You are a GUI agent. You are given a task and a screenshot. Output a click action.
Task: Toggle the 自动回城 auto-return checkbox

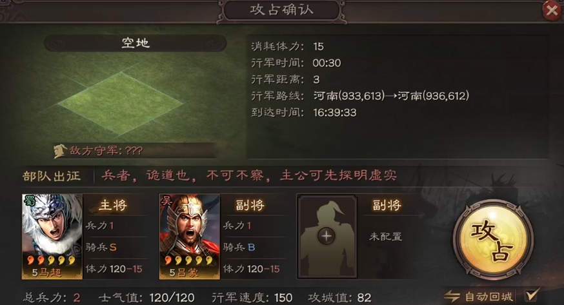(532, 295)
